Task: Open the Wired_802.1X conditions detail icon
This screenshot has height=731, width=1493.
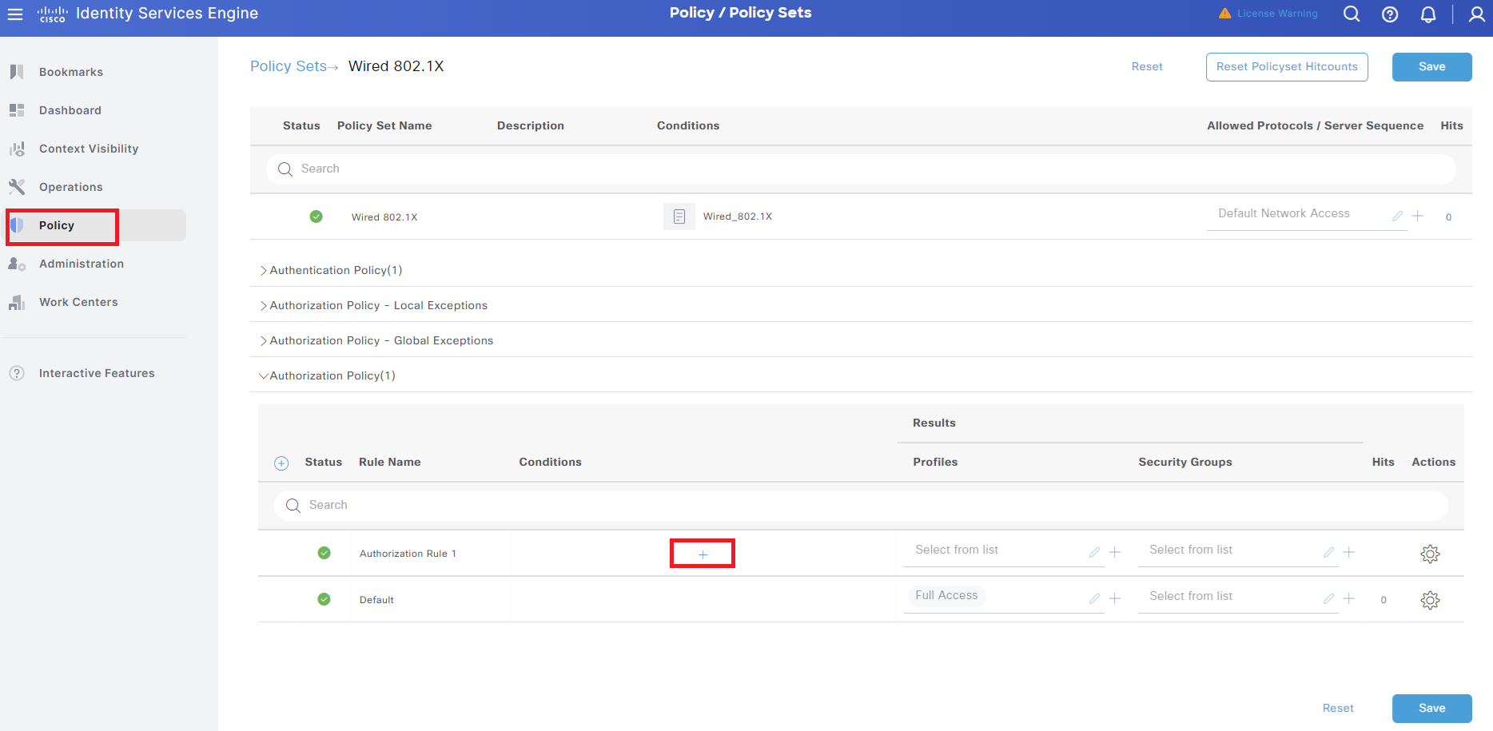Action: pos(679,216)
